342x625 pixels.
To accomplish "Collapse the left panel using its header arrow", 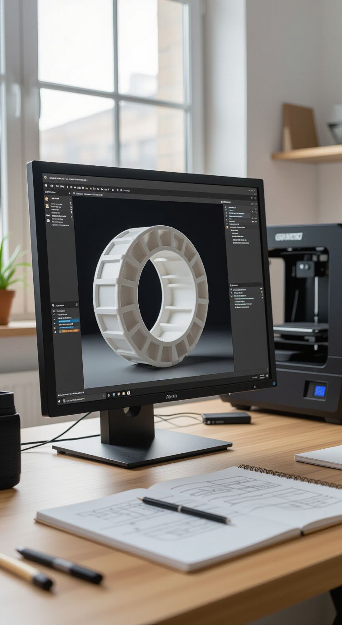I will (69, 193).
